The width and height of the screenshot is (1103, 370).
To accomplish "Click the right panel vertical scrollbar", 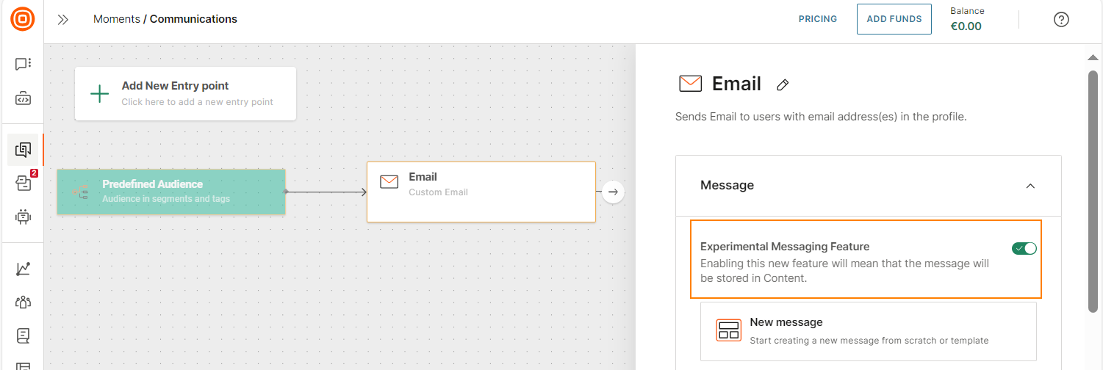I will point(1093,191).
